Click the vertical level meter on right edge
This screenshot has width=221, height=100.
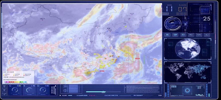[215, 39]
